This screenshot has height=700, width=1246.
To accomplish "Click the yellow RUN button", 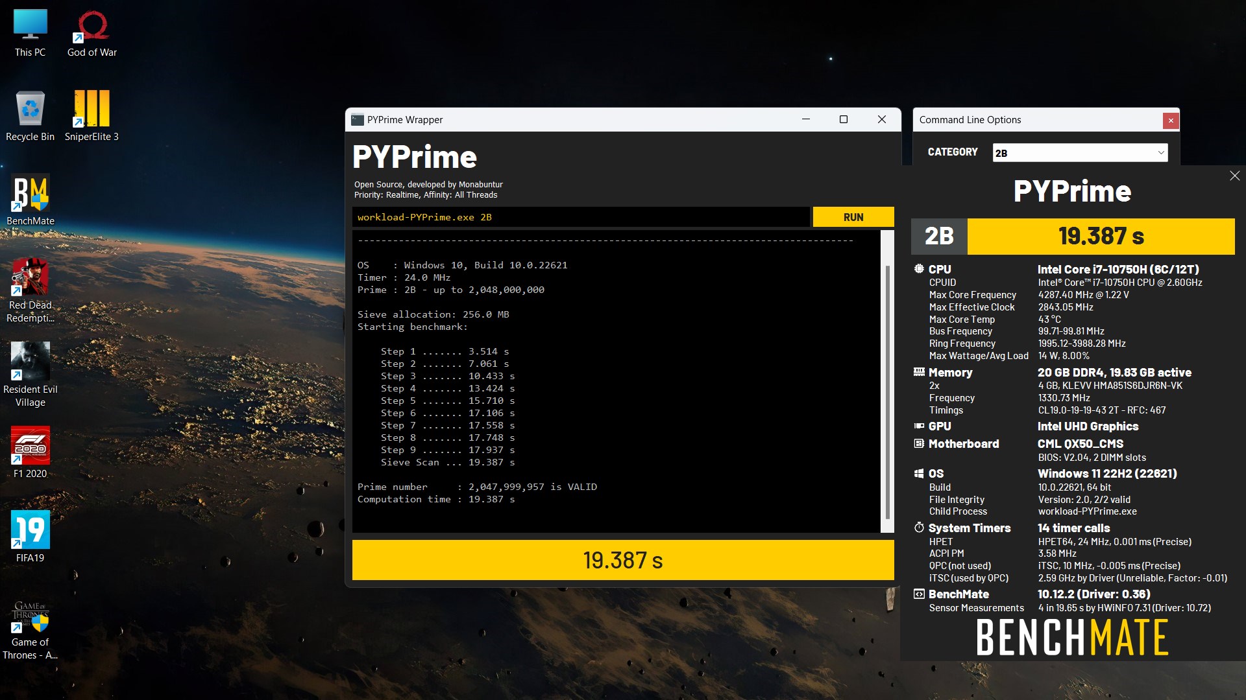I will 853,217.
